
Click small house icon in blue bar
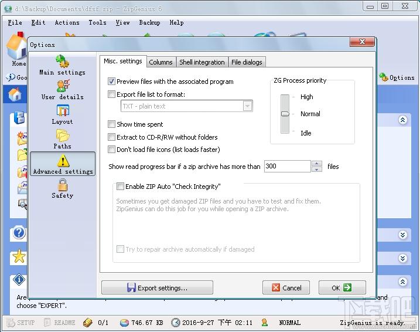click(15, 94)
